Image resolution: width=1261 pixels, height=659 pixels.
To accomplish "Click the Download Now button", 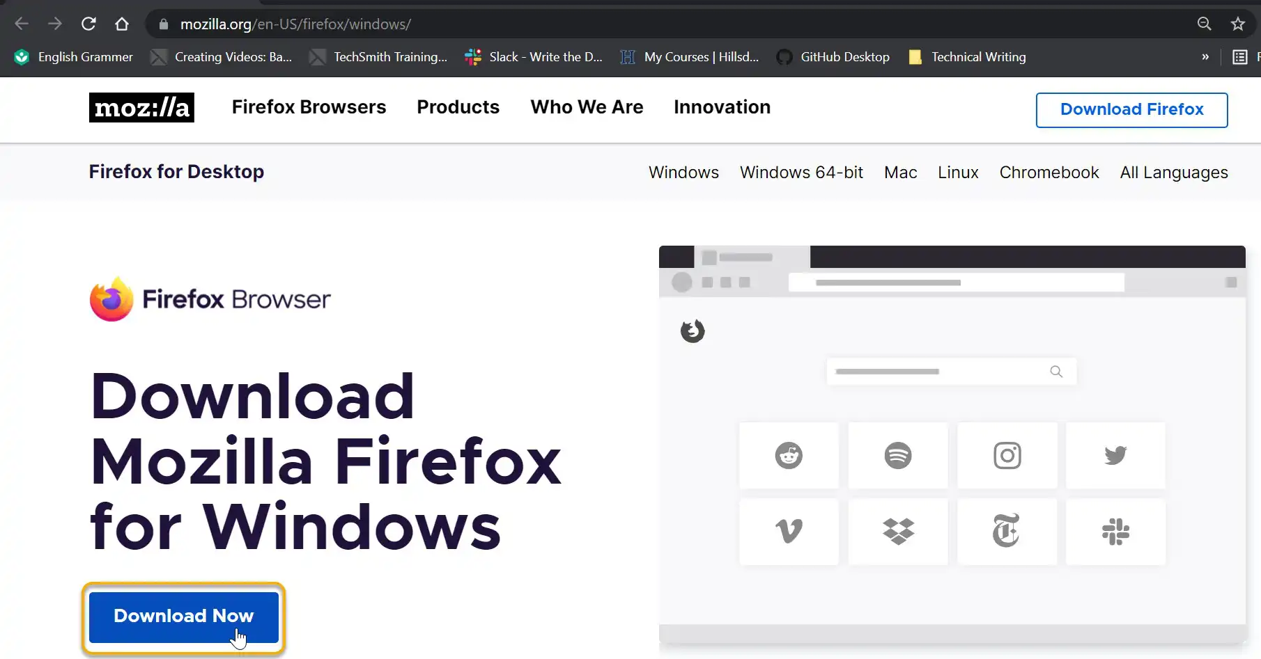I will click(184, 617).
